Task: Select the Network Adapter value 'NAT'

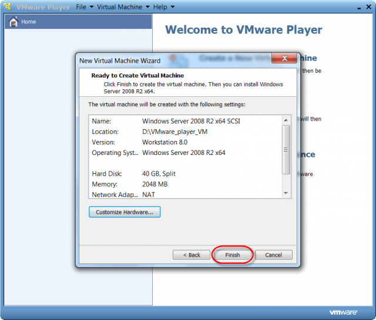Action: click(x=149, y=194)
